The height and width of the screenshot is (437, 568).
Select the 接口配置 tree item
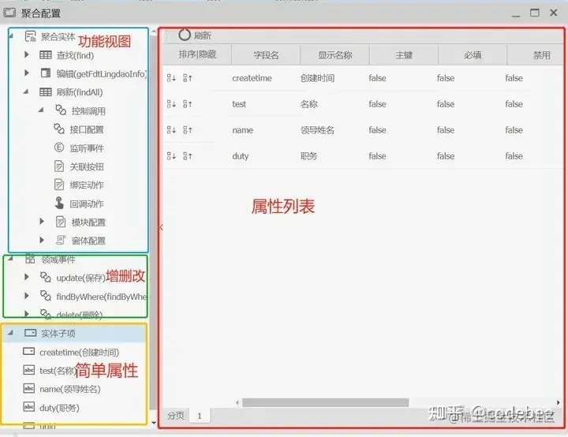[x=87, y=129]
